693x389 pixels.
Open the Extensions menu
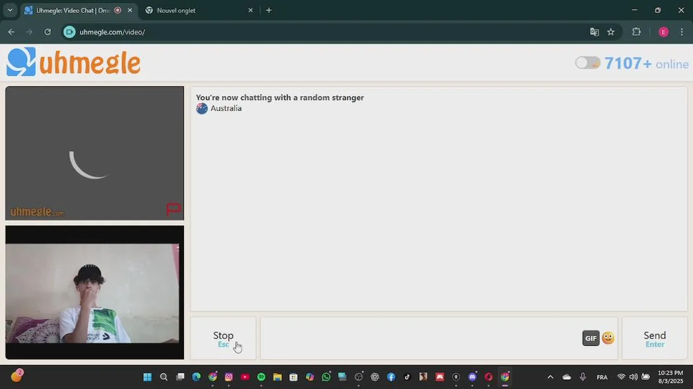[637, 32]
